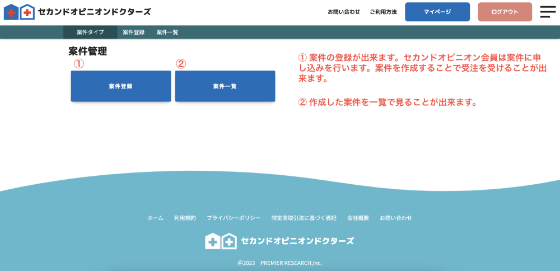Click the header セカンドオピニオンドクターズ site name
The width and height of the screenshot is (560, 271).
point(94,12)
